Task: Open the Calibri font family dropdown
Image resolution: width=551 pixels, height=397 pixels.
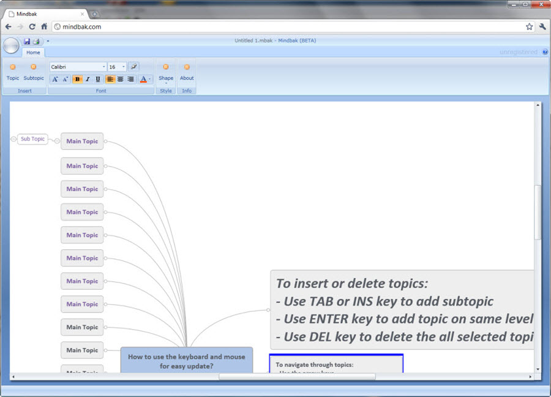Action: coord(78,67)
